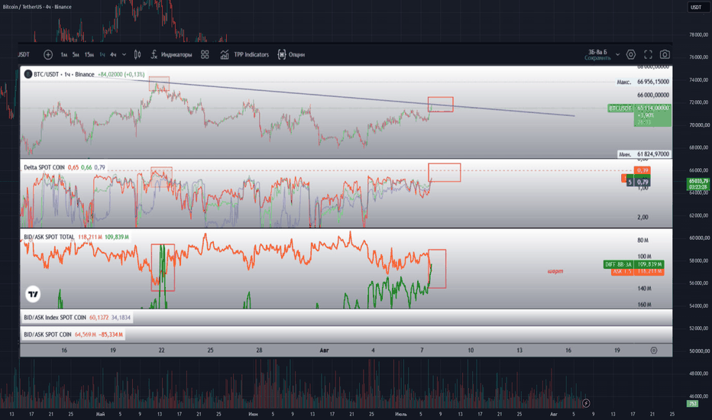Open the time axis settings gear

tap(654, 350)
